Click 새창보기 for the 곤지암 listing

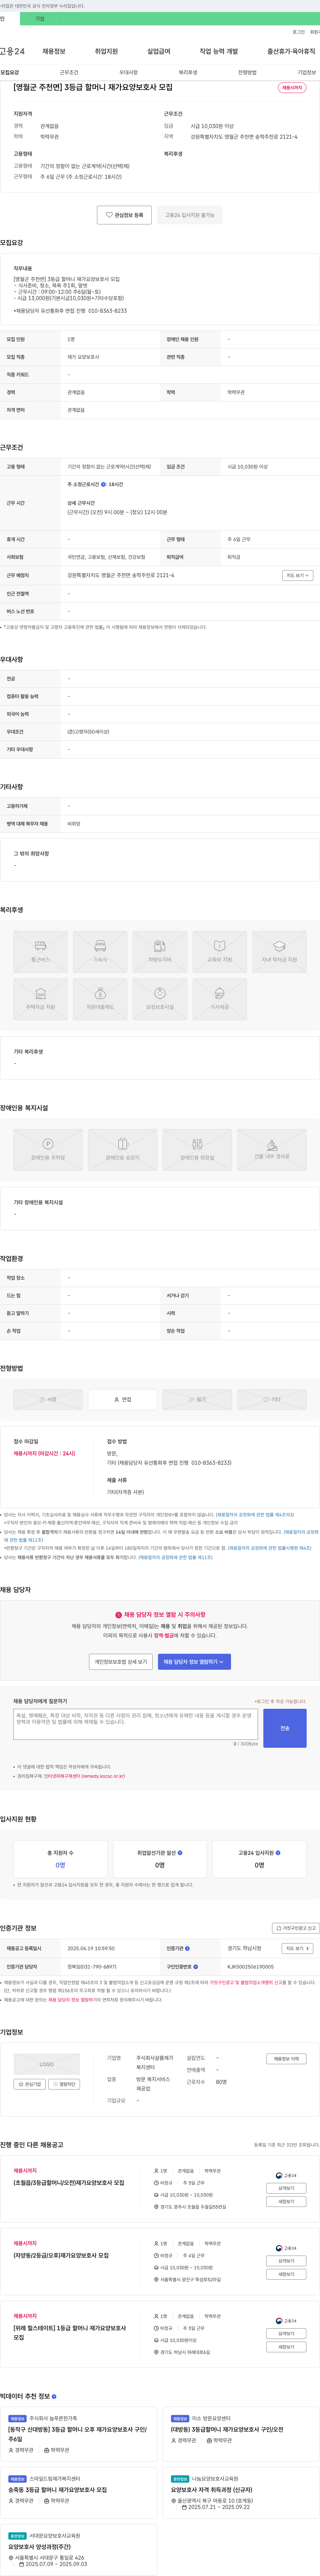tap(286, 2274)
